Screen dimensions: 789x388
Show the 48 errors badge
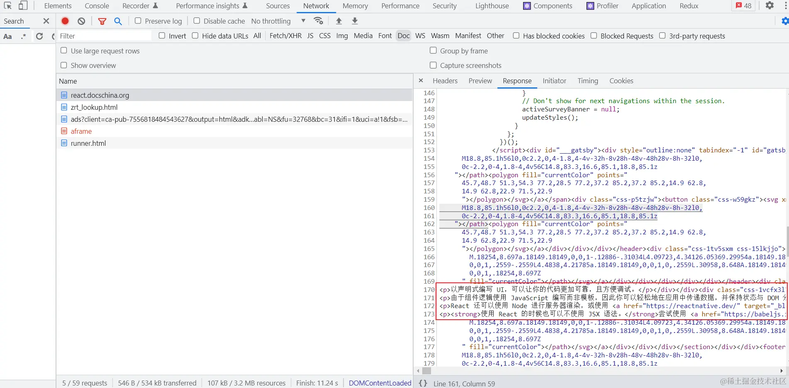744,6
